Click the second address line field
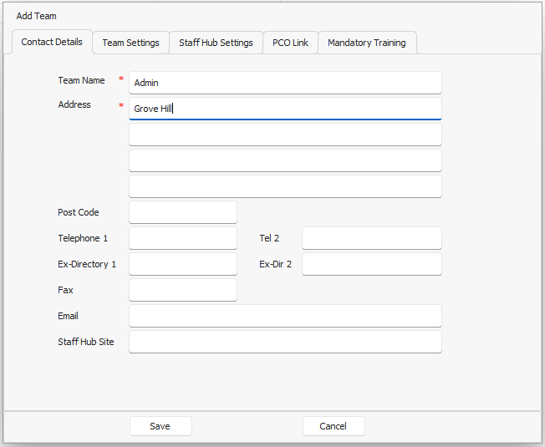Viewport: 545px width, 447px height. [x=285, y=135]
